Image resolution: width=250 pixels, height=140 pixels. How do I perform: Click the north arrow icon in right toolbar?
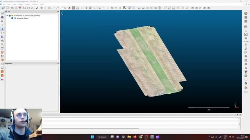(246, 45)
